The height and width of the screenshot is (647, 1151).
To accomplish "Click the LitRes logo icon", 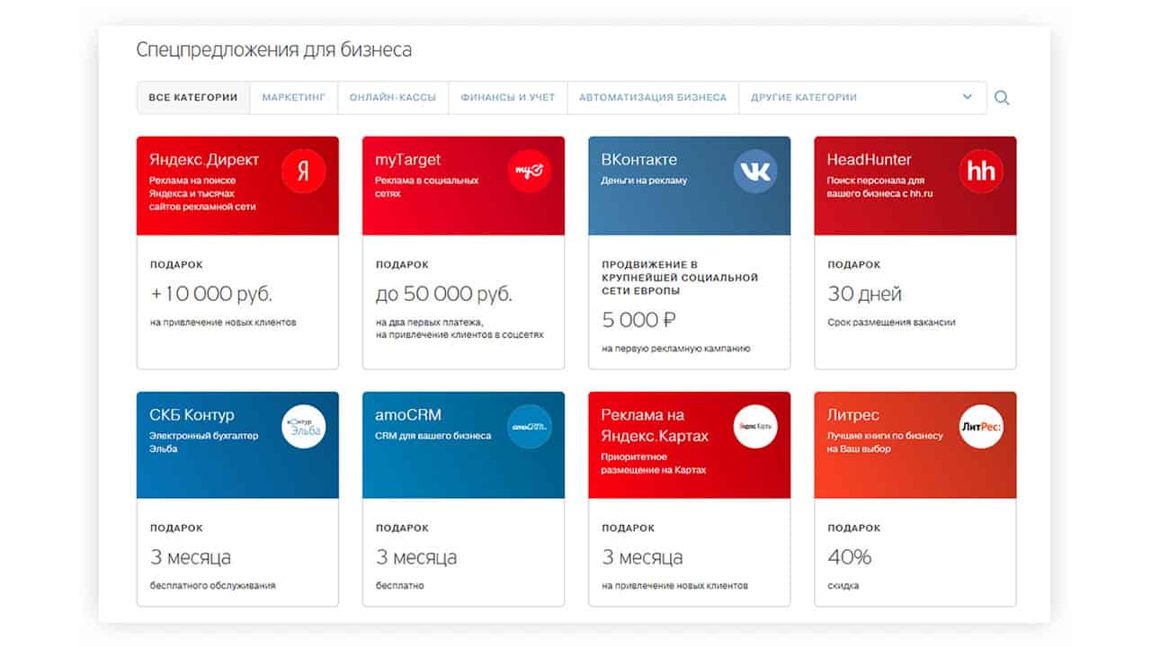I will click(x=981, y=427).
